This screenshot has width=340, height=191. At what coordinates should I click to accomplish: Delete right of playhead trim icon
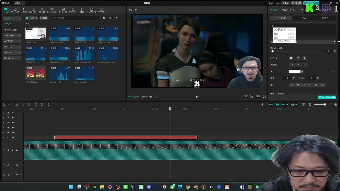click(x=42, y=105)
